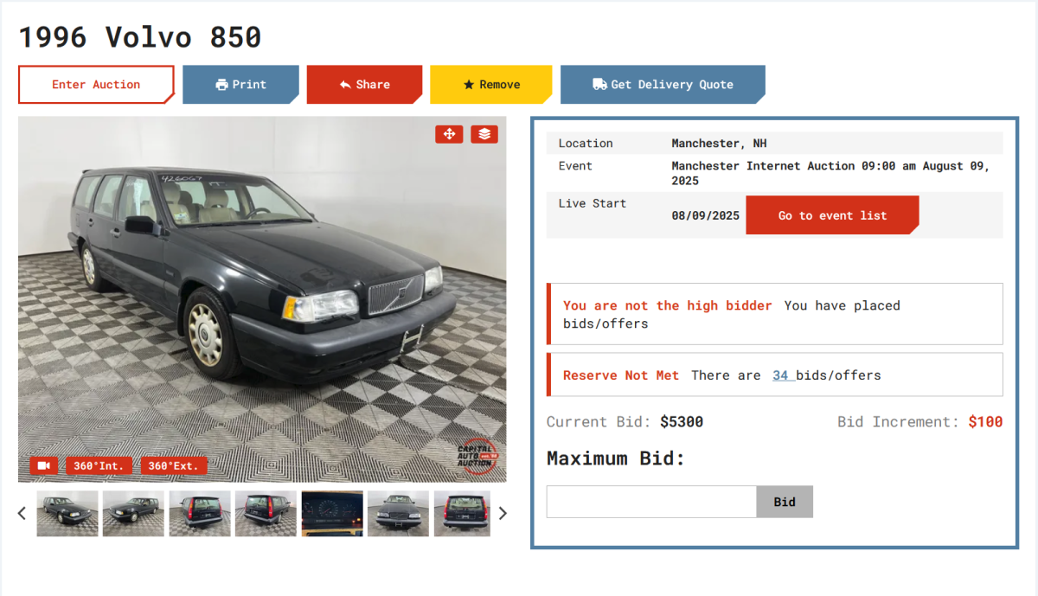Open the 34 bids/offers link
The width and height of the screenshot is (1038, 596).
781,375
